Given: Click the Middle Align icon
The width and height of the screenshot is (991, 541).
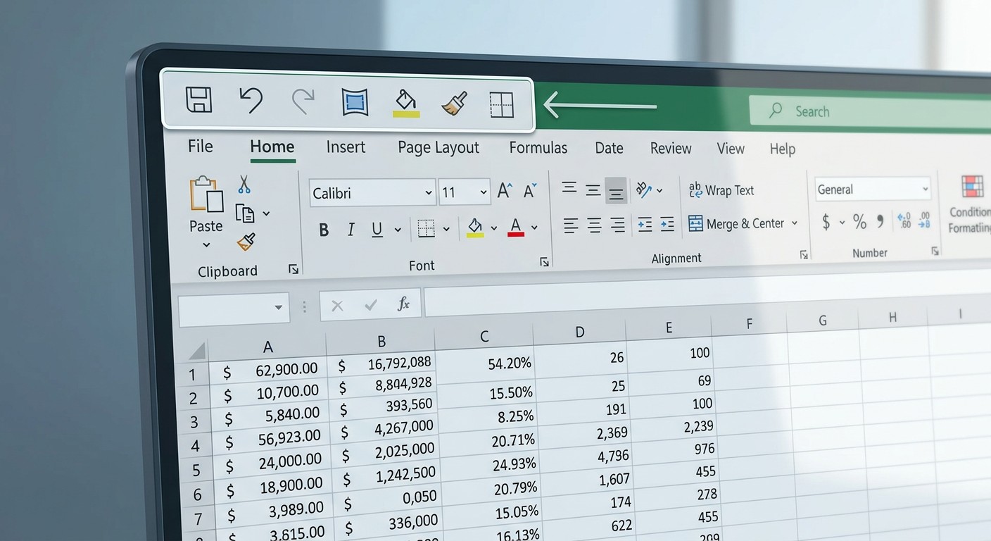Looking at the screenshot, I should click(593, 190).
